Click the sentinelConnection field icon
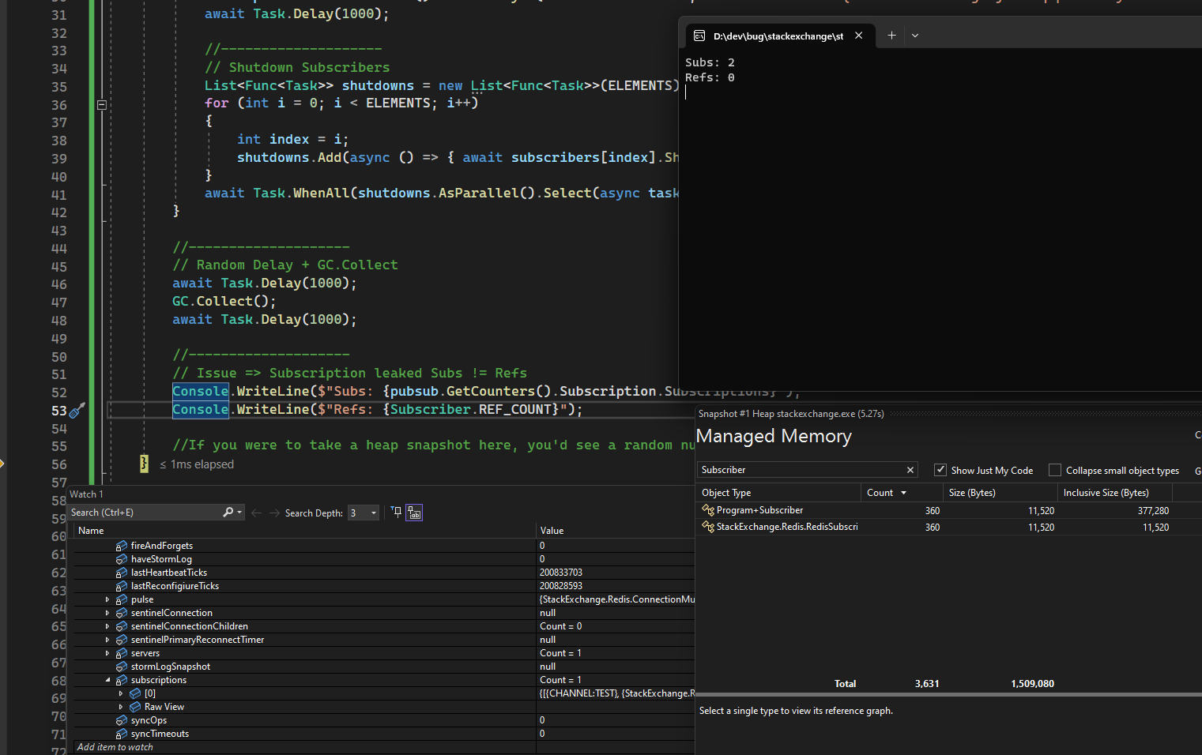This screenshot has width=1202, height=755. pyautogui.click(x=122, y=613)
